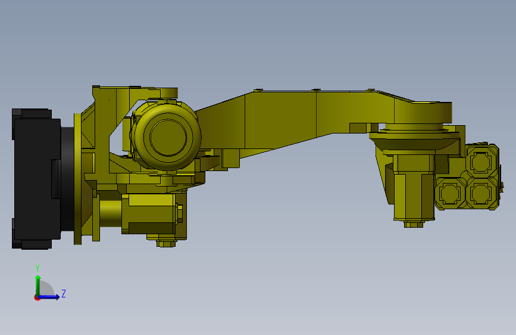Select the round motor cap on the joint
Viewport: 516px width, 335px height.
point(168,137)
